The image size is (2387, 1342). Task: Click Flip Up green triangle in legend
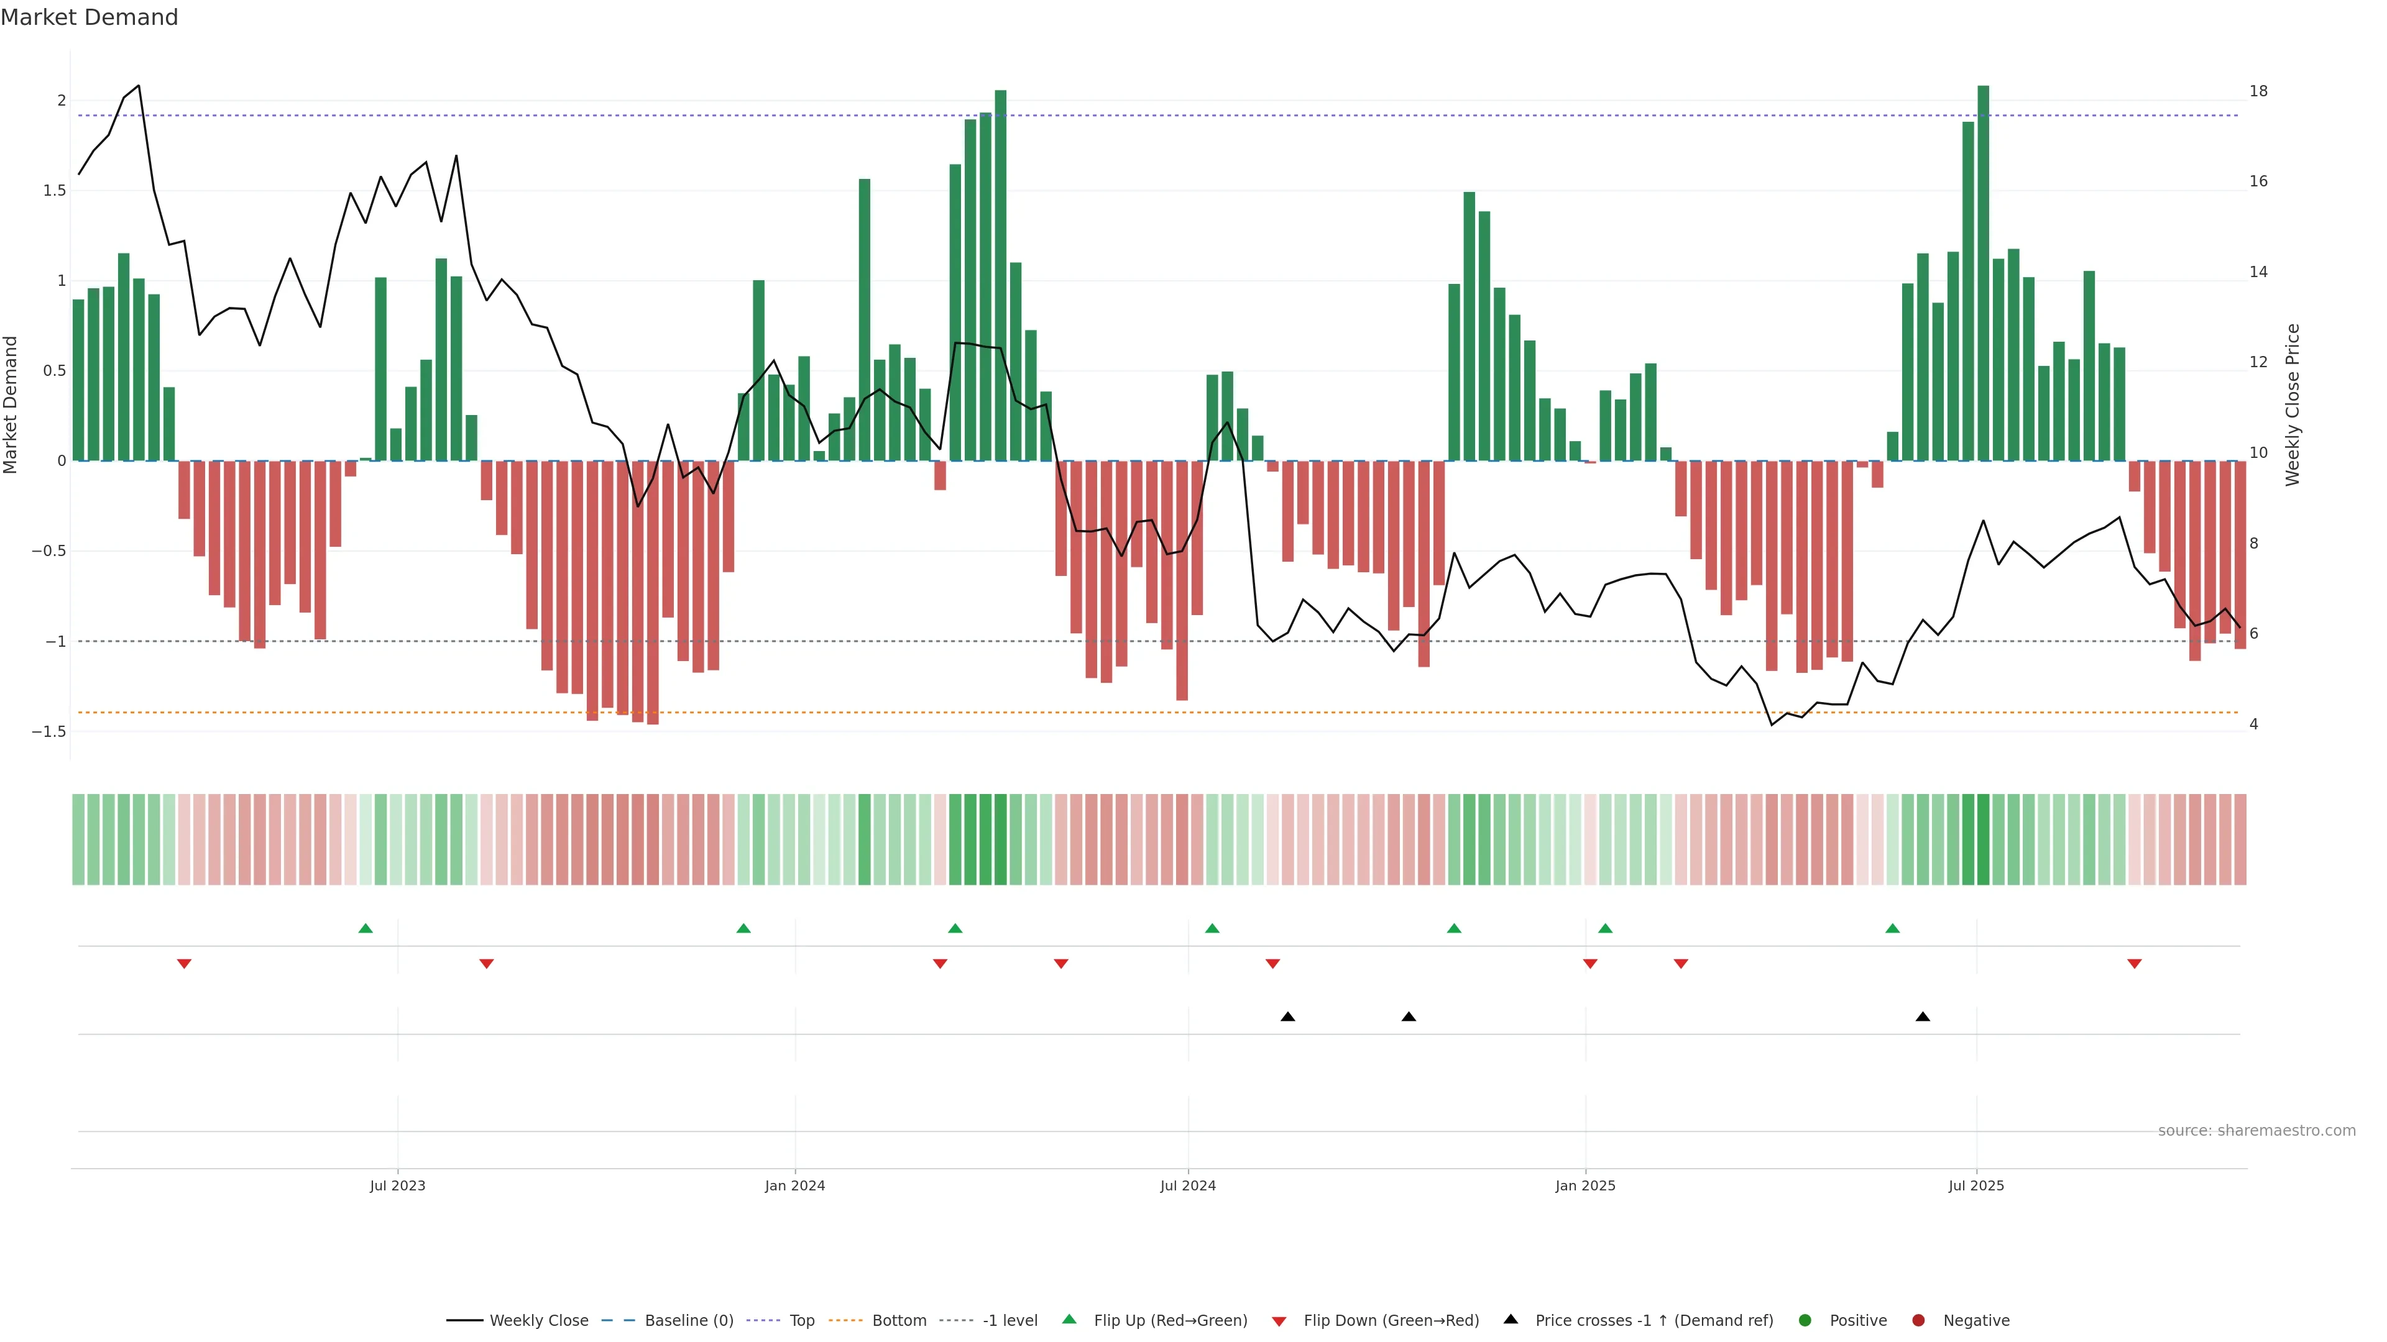click(x=1069, y=1320)
